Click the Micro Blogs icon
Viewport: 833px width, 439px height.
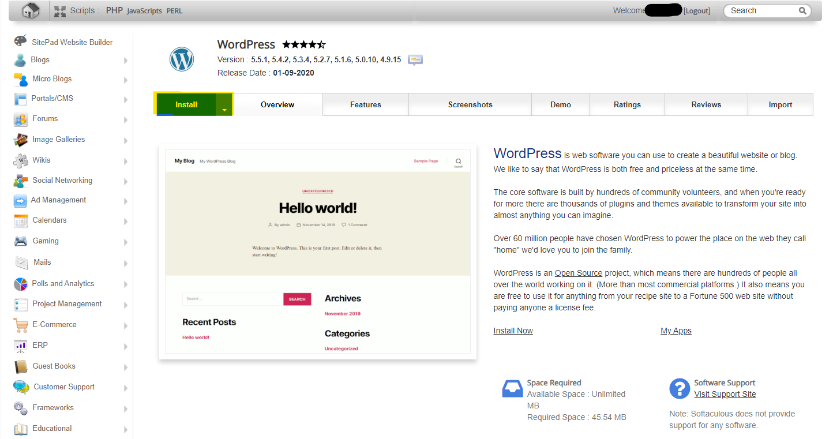pos(21,79)
